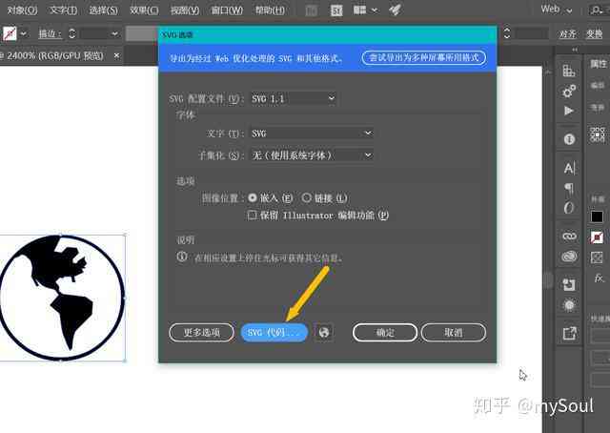Open the 效果(C) menu
Screen dimensions: 610x433
144,10
